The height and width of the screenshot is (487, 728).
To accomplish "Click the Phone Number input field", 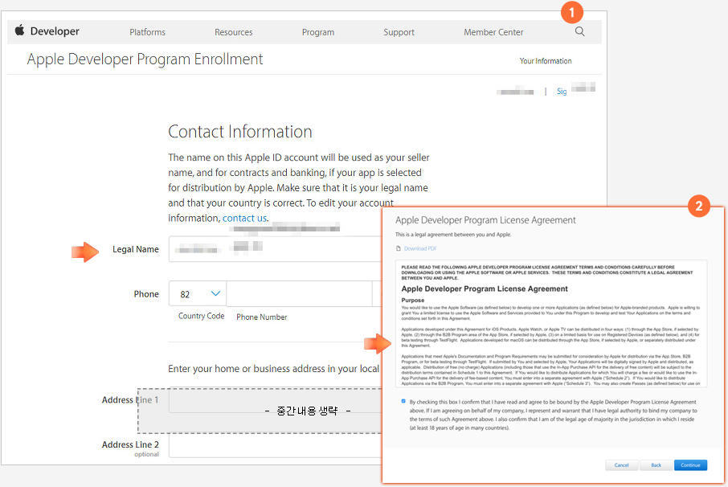I will click(x=300, y=294).
